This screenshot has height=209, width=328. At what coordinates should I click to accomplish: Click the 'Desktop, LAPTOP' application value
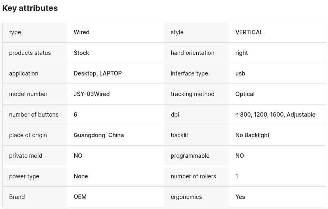(98, 73)
